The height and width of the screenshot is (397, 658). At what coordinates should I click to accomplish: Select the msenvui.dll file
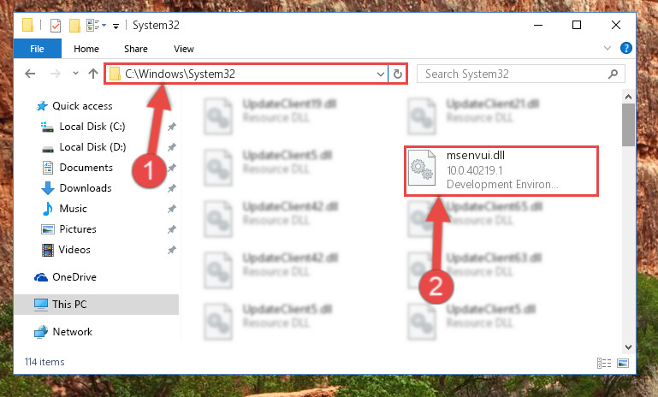point(501,171)
